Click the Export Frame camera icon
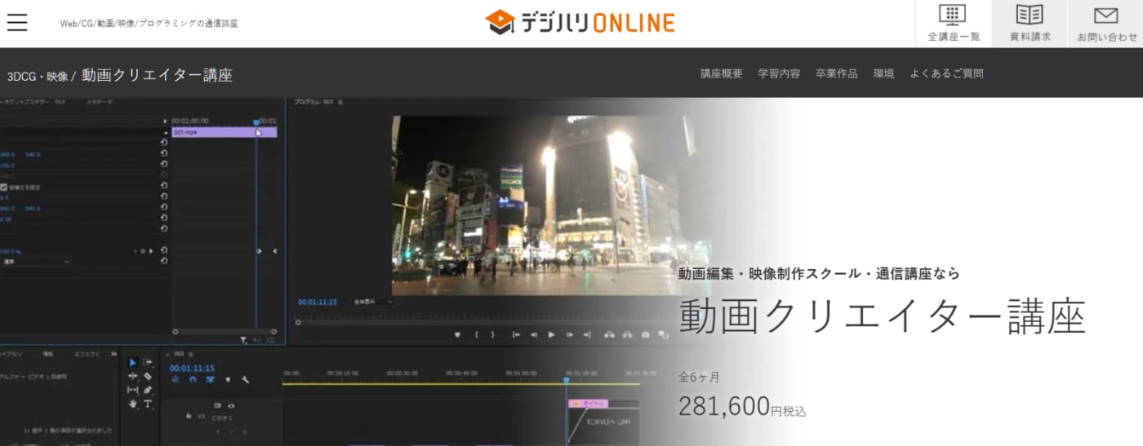Viewport: 1143px width, 446px height. coord(646,334)
